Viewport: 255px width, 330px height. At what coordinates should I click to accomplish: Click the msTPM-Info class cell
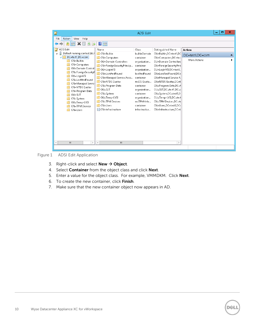pos(143,102)
